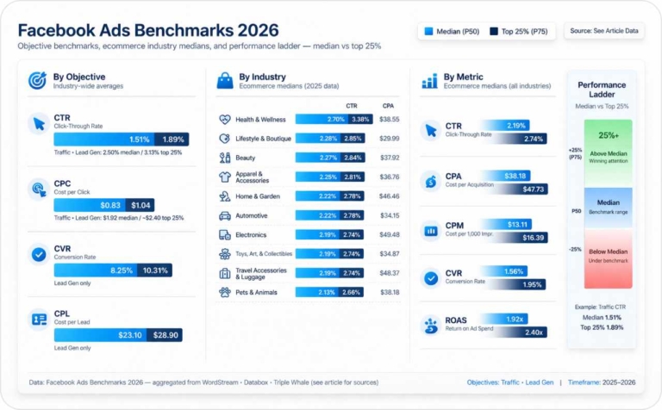Click the CPM impressions icon under By Metric
The width and height of the screenshot is (662, 410).
pos(431,231)
